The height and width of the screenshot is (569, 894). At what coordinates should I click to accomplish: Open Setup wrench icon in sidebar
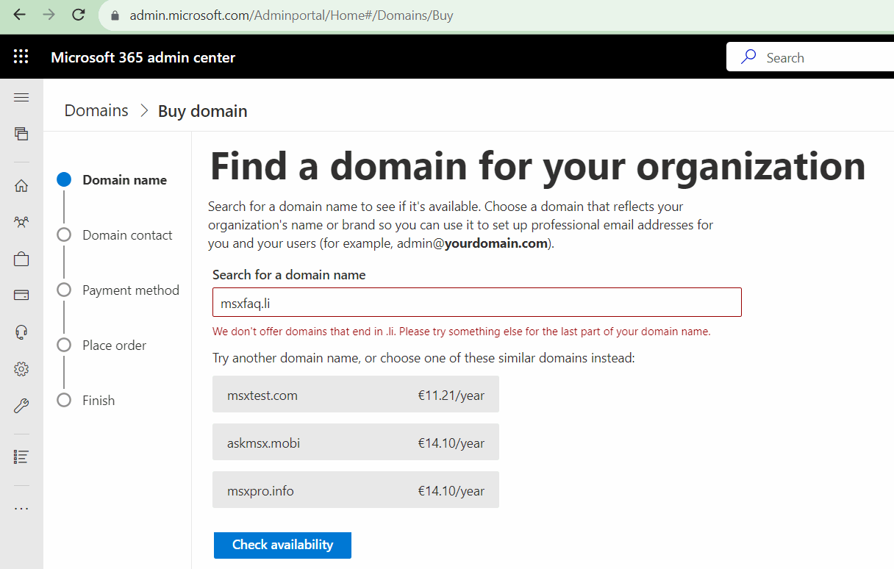click(x=21, y=406)
